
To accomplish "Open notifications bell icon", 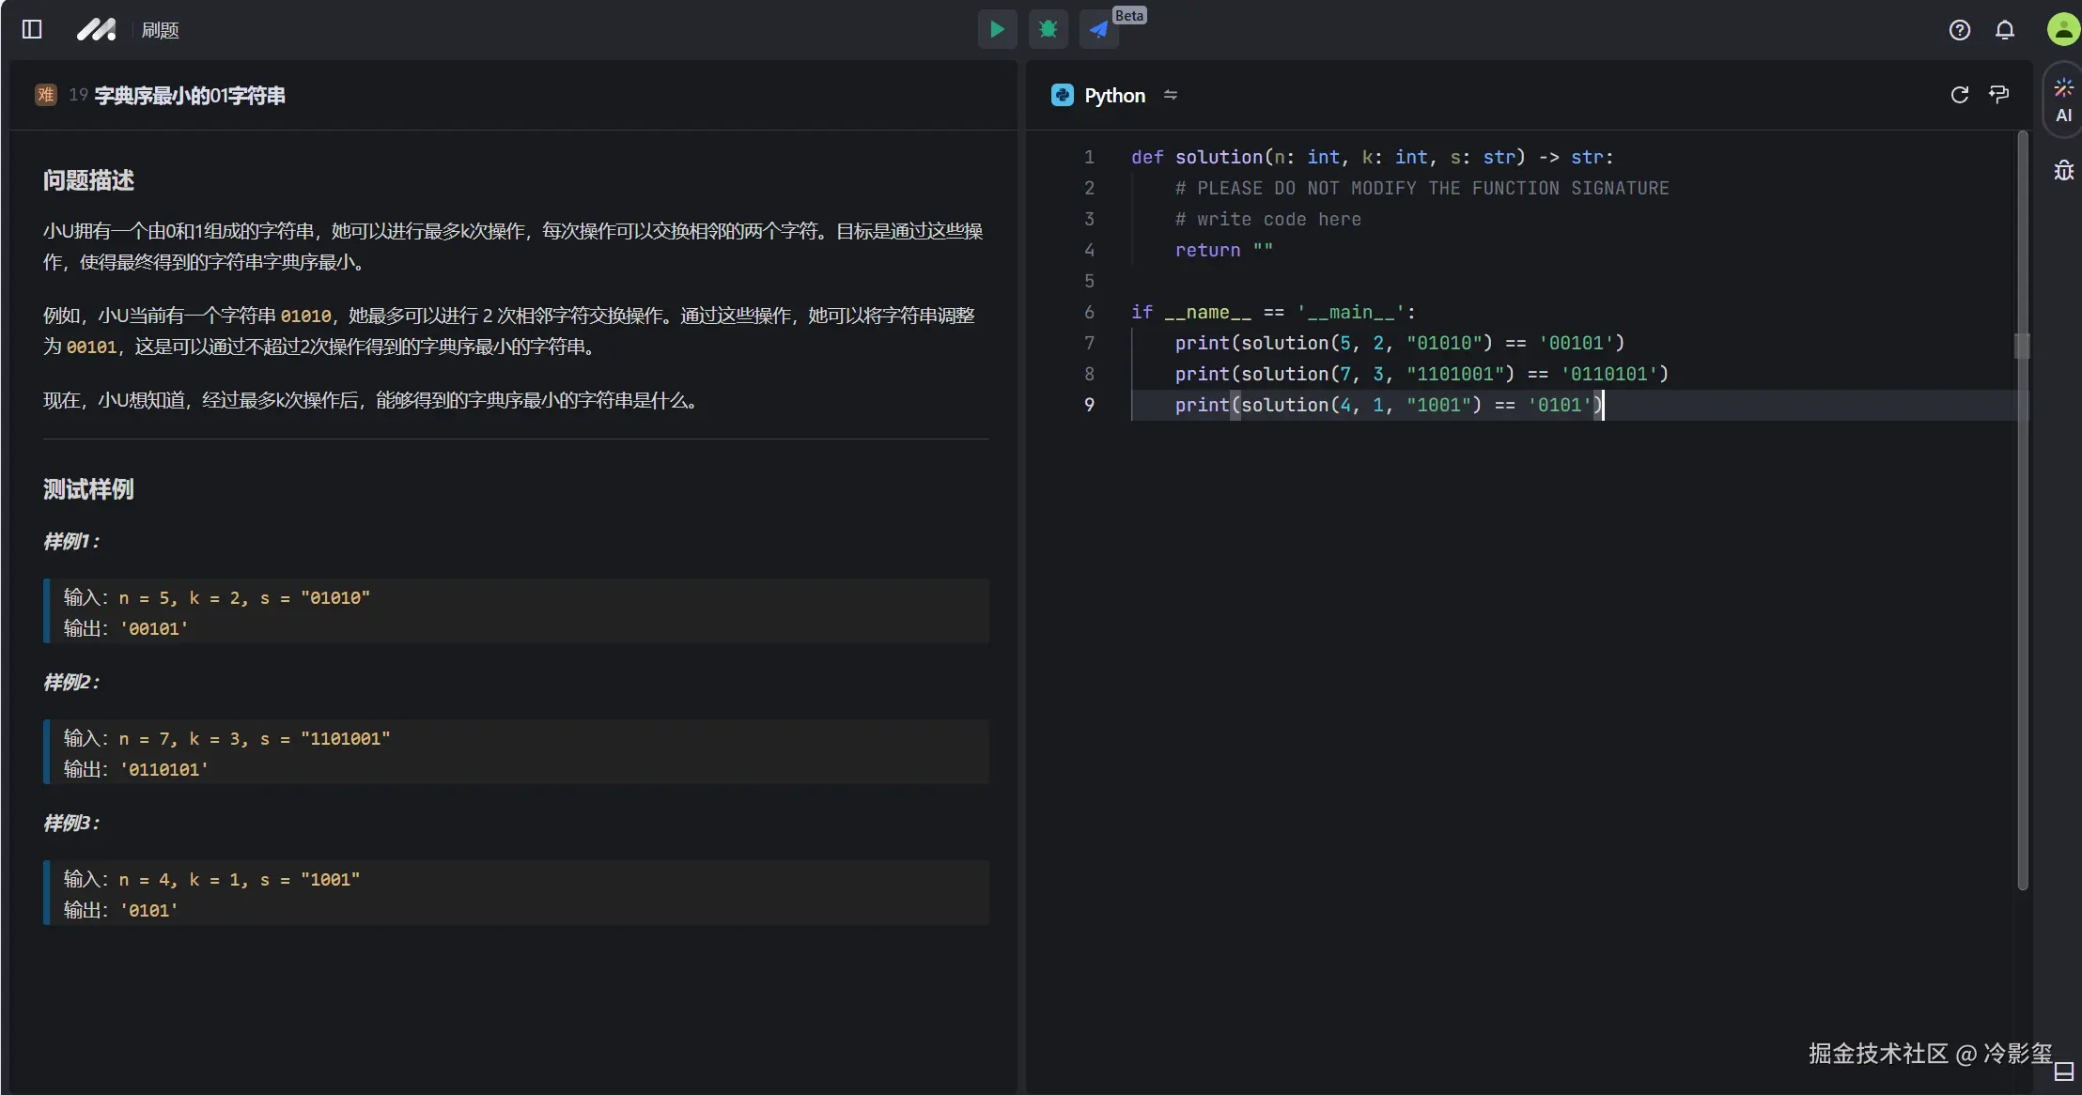I will (2005, 30).
